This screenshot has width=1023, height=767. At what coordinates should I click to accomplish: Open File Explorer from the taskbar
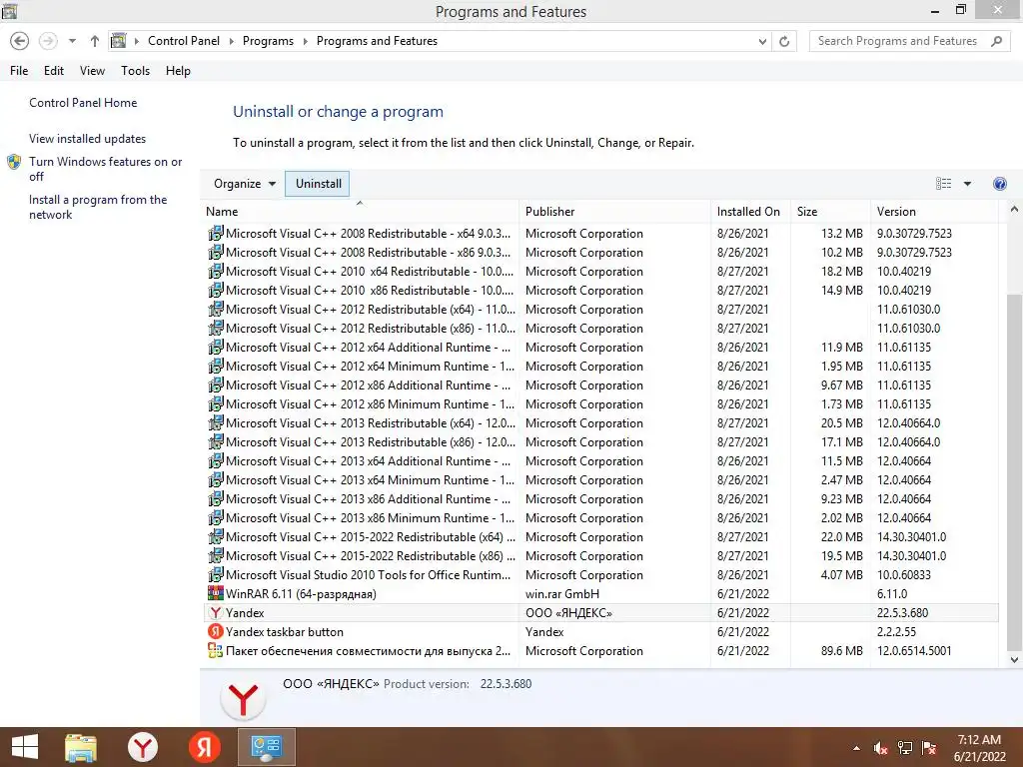(x=81, y=747)
